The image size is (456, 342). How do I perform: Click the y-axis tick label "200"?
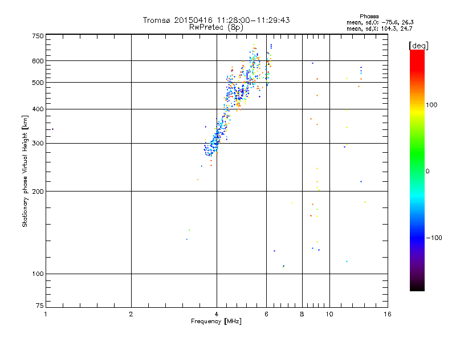point(38,192)
